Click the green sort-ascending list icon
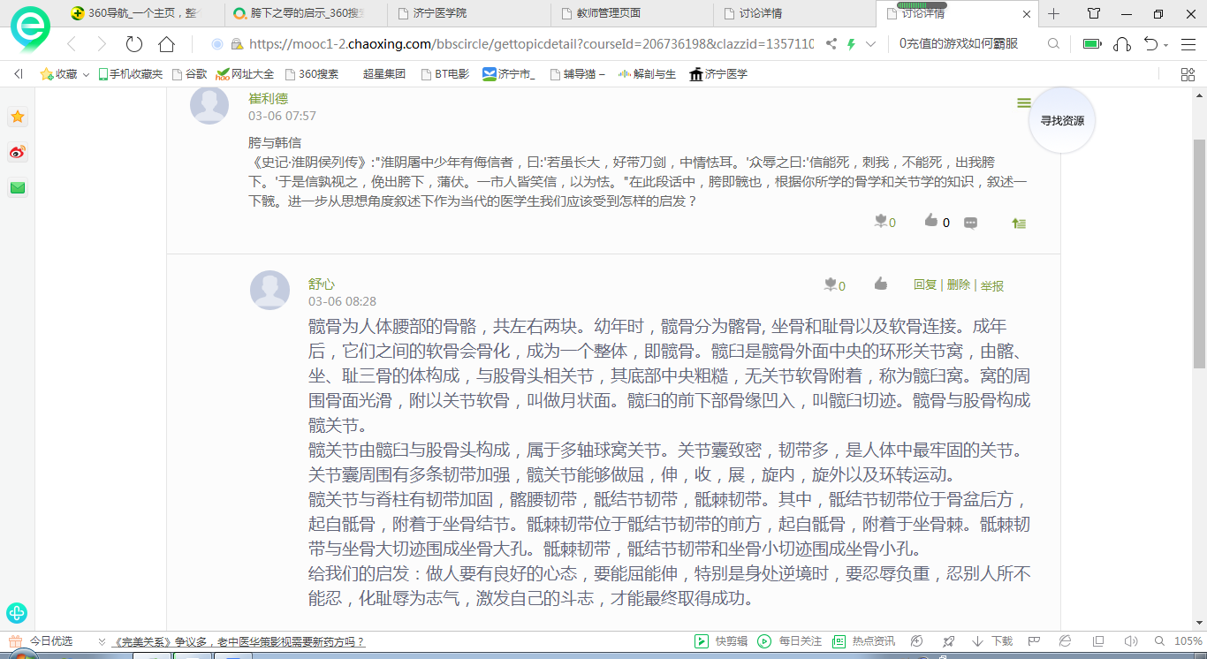The height and width of the screenshot is (659, 1207). tap(1019, 223)
